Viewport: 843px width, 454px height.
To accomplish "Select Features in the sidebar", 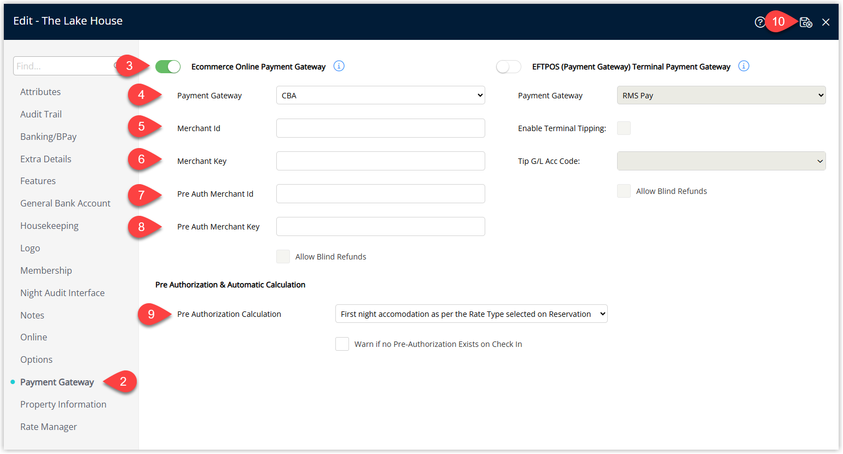I will pyautogui.click(x=38, y=181).
